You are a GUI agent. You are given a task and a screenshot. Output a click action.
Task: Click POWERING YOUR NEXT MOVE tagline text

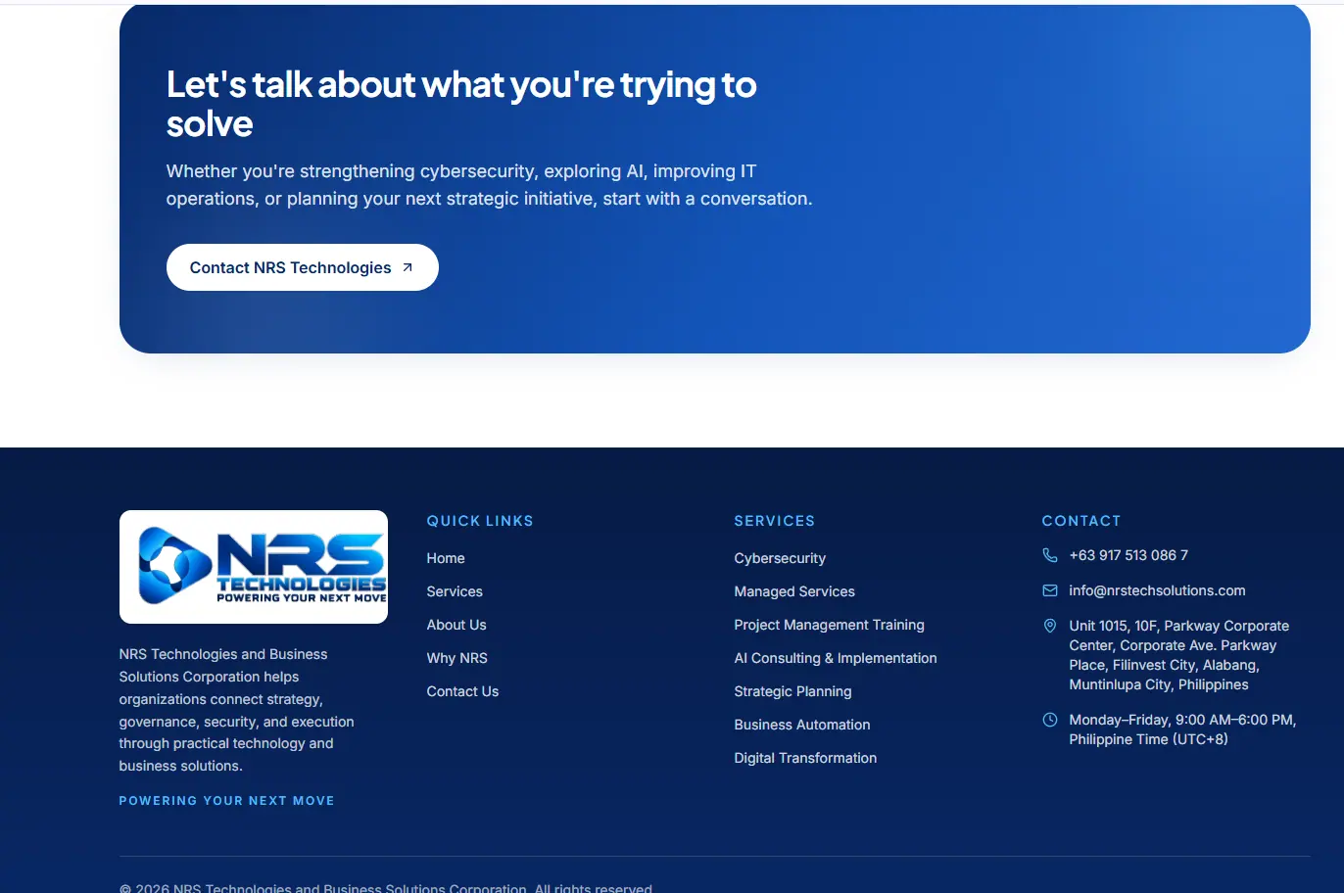point(227,801)
